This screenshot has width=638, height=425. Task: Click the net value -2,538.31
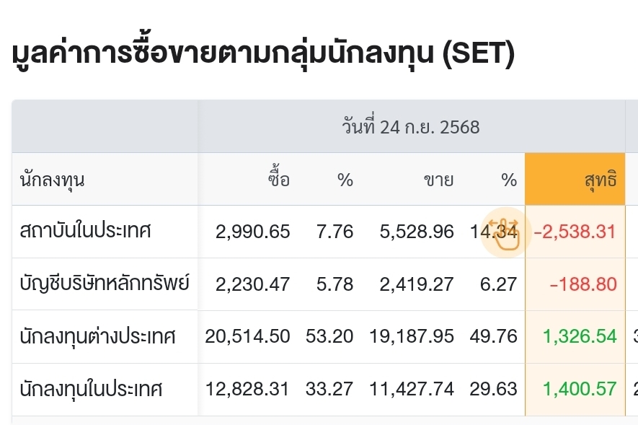pos(575,232)
